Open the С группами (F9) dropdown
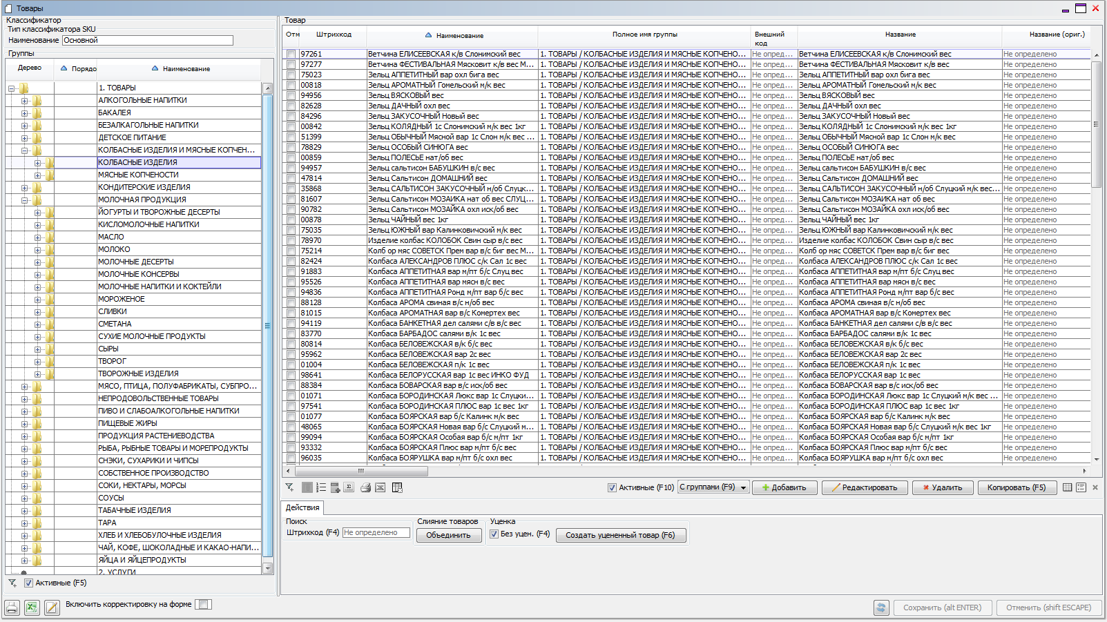 pos(743,487)
